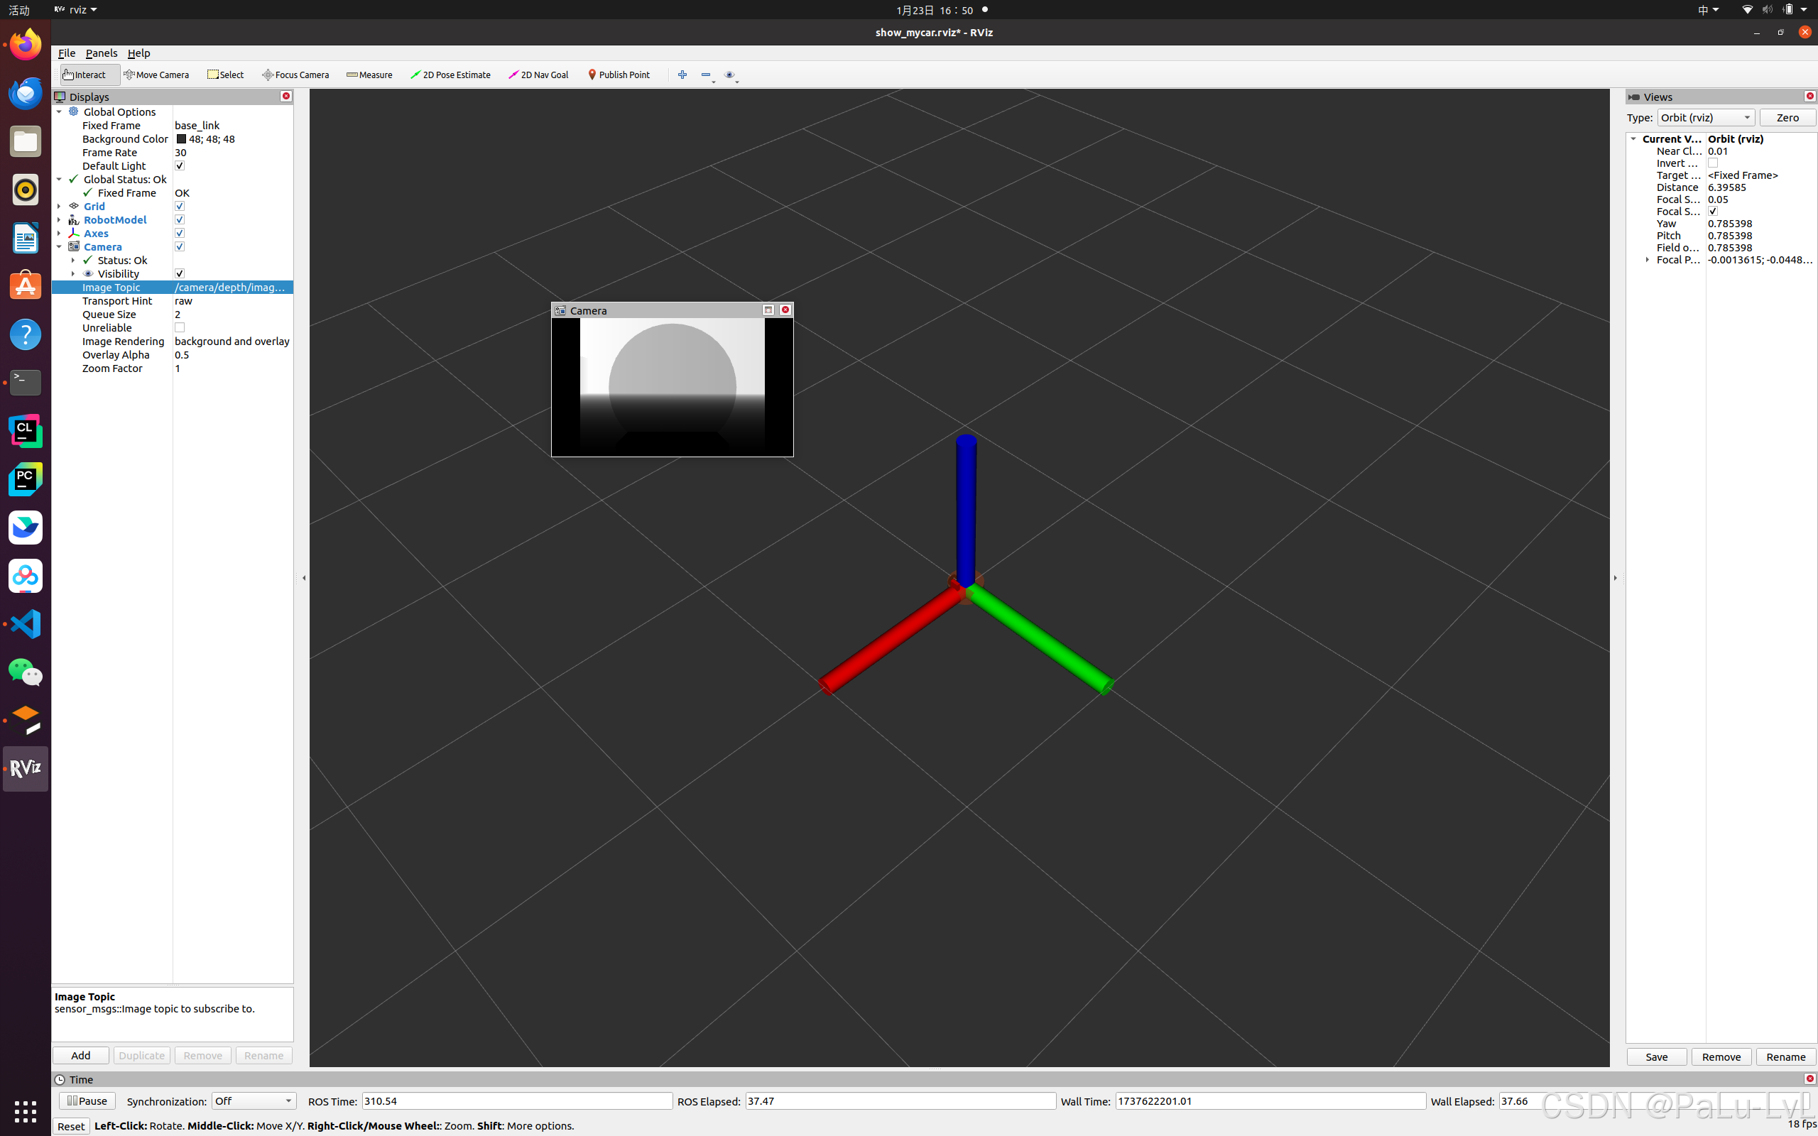Viewport: 1818px width, 1136px height.
Task: Click the 2D Pose Estimate tool
Action: [450, 75]
